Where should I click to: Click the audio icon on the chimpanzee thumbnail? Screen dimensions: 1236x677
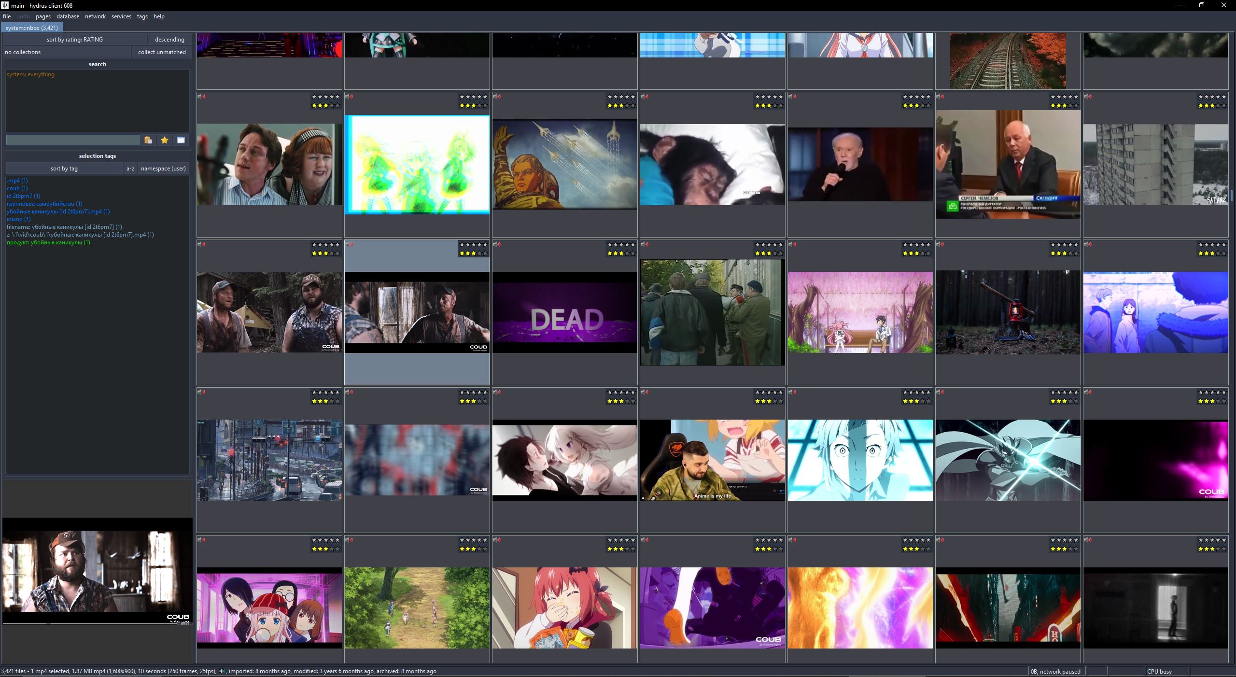tap(645, 97)
